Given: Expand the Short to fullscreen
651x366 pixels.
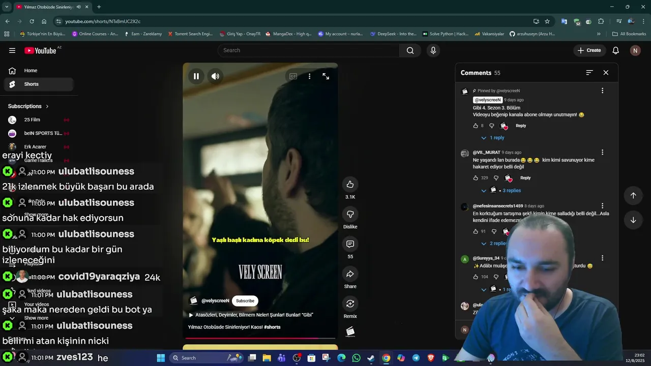Looking at the screenshot, I should [326, 76].
